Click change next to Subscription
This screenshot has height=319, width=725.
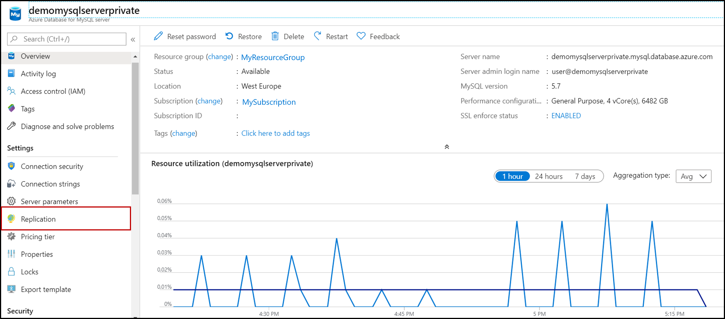pyautogui.click(x=209, y=101)
